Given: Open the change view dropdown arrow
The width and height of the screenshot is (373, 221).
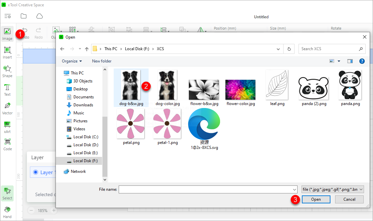Looking at the screenshot, I should pyautogui.click(x=338, y=61).
